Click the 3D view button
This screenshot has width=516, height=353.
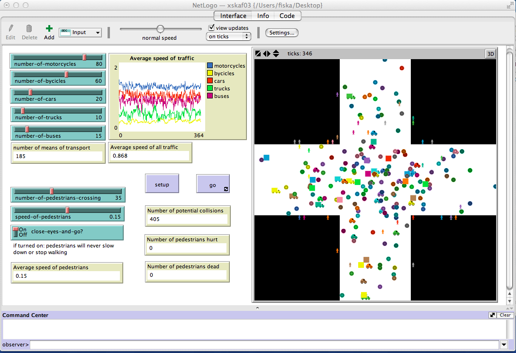point(490,54)
